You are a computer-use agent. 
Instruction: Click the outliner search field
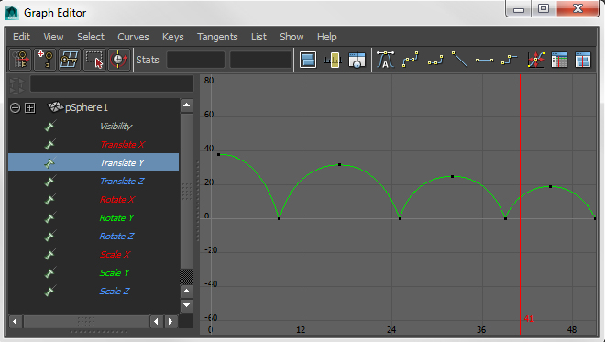click(x=112, y=83)
